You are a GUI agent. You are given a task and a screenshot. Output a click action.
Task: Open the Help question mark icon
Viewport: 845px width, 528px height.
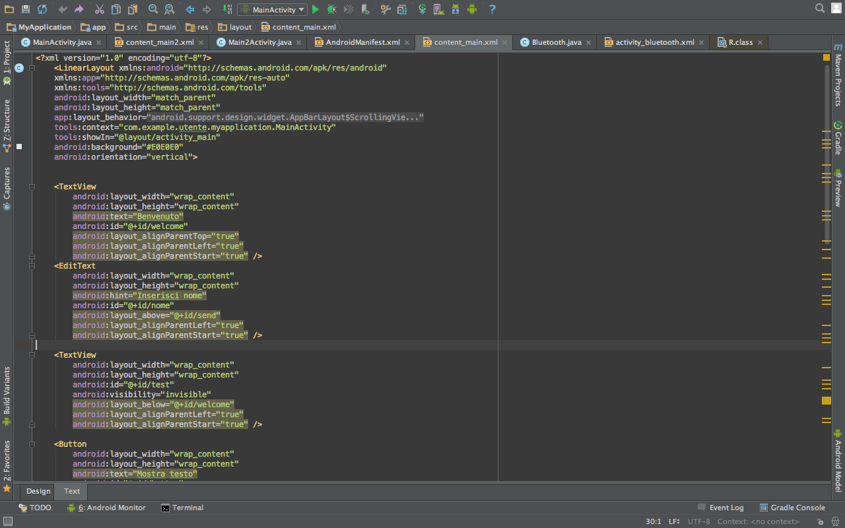(x=492, y=9)
